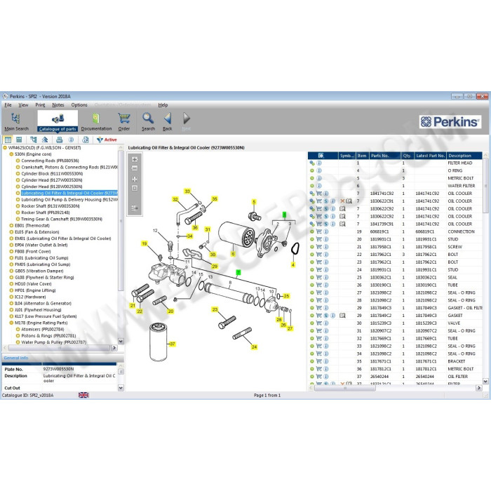
Task: Select Connecting Rods (PPL080536) tree entry
Action: 50,161
